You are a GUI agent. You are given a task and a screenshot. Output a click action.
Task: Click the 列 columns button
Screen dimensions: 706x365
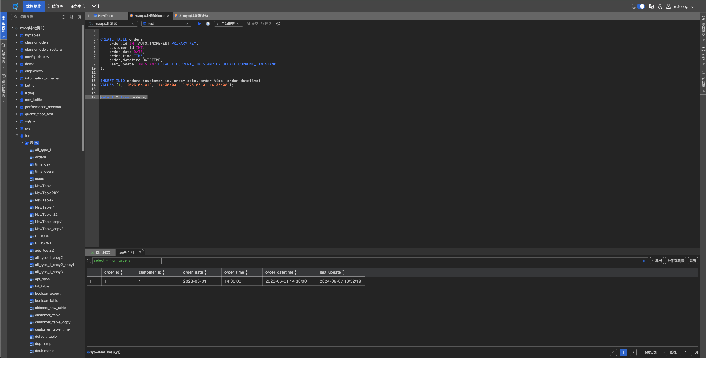pos(693,261)
